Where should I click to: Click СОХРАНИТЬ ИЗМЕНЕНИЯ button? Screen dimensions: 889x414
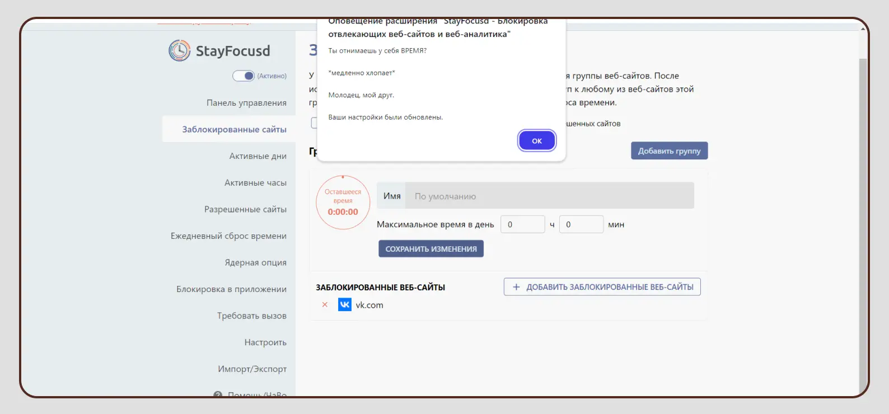(x=431, y=249)
